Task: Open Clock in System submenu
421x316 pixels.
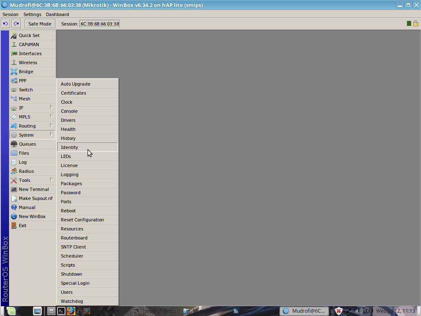Action: tap(88, 102)
